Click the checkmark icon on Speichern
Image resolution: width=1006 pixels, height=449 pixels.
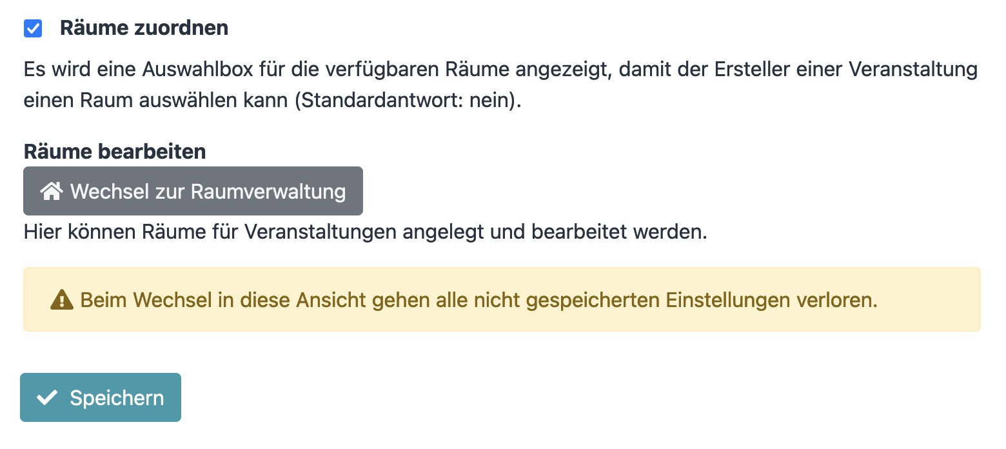tap(47, 398)
